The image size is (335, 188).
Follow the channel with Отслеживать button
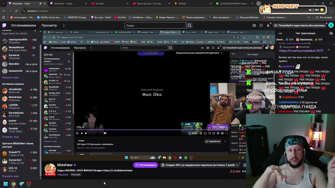pos(146,165)
